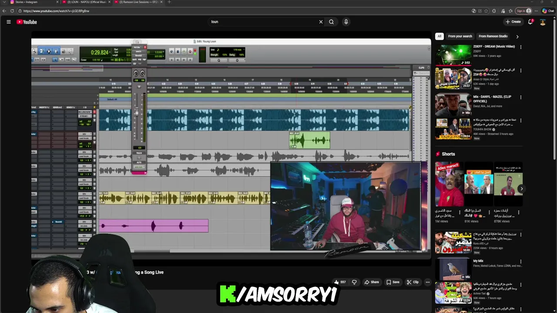The height and width of the screenshot is (313, 557).
Task: Switch to Ramoon Live Sessions tab
Action: tap(138, 2)
